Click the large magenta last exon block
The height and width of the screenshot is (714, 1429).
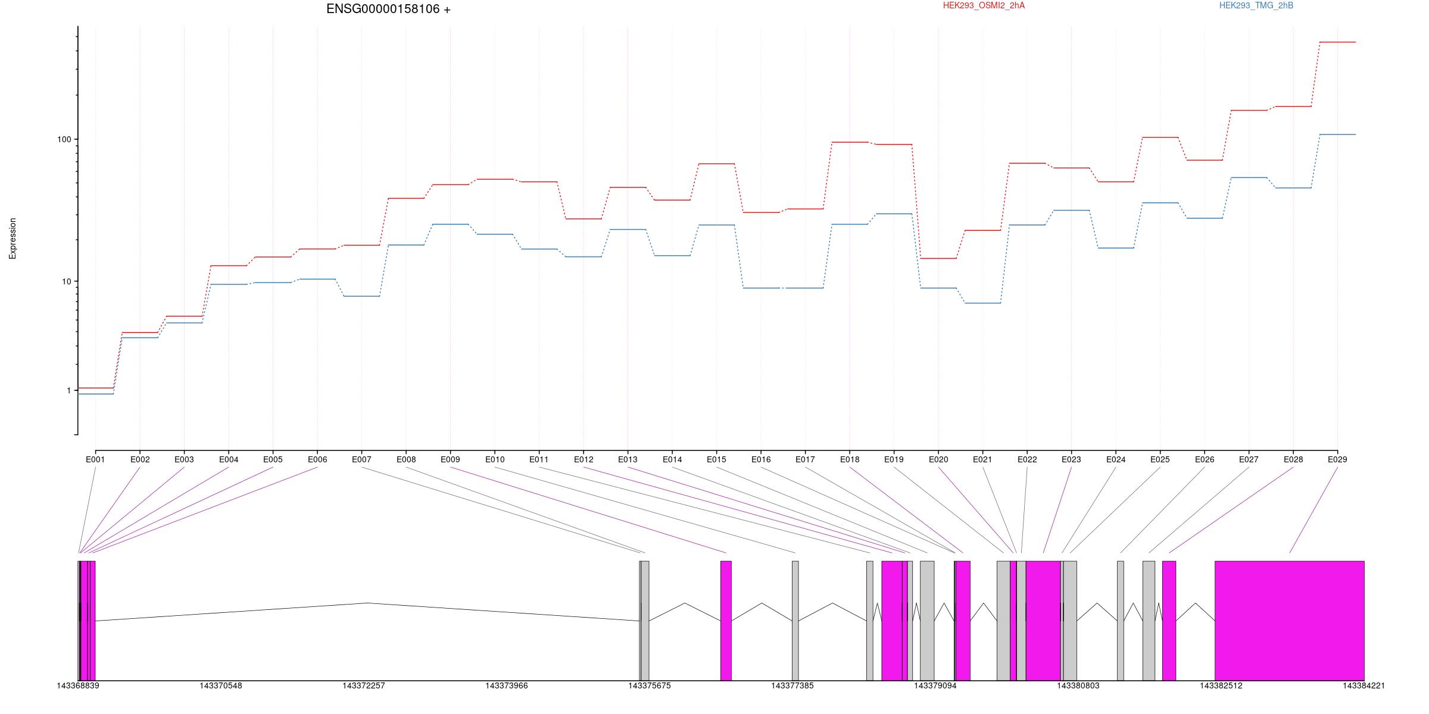coord(1290,621)
